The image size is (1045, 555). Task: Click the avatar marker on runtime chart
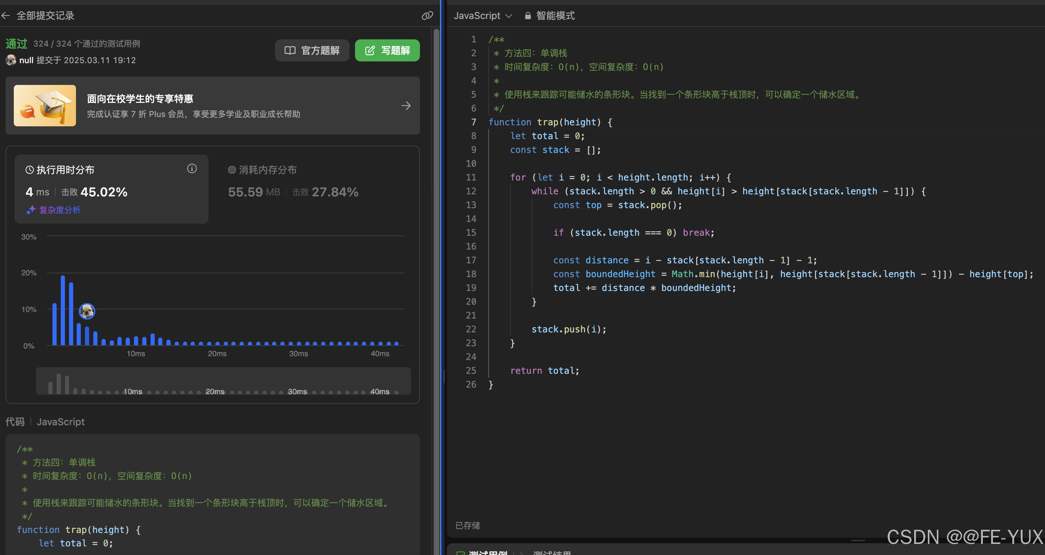87,311
